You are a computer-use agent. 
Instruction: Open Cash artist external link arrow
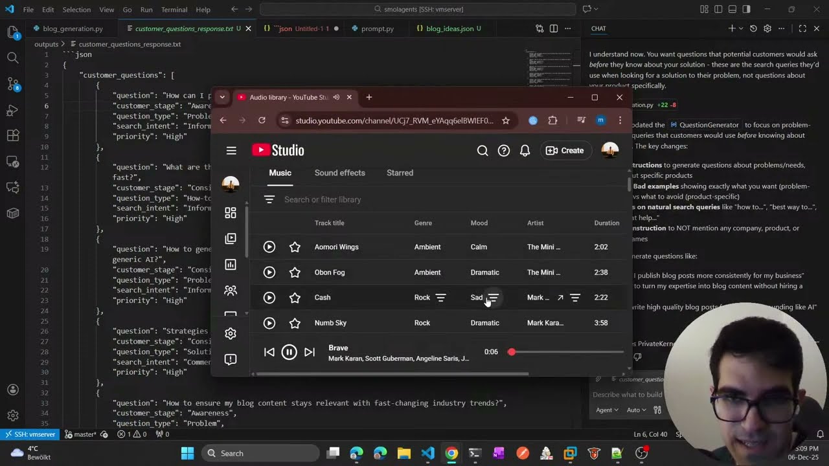pos(560,298)
